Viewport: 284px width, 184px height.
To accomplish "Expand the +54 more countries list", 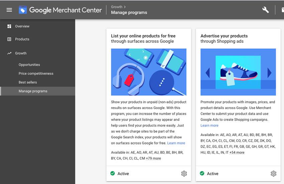I will tap(237, 153).
